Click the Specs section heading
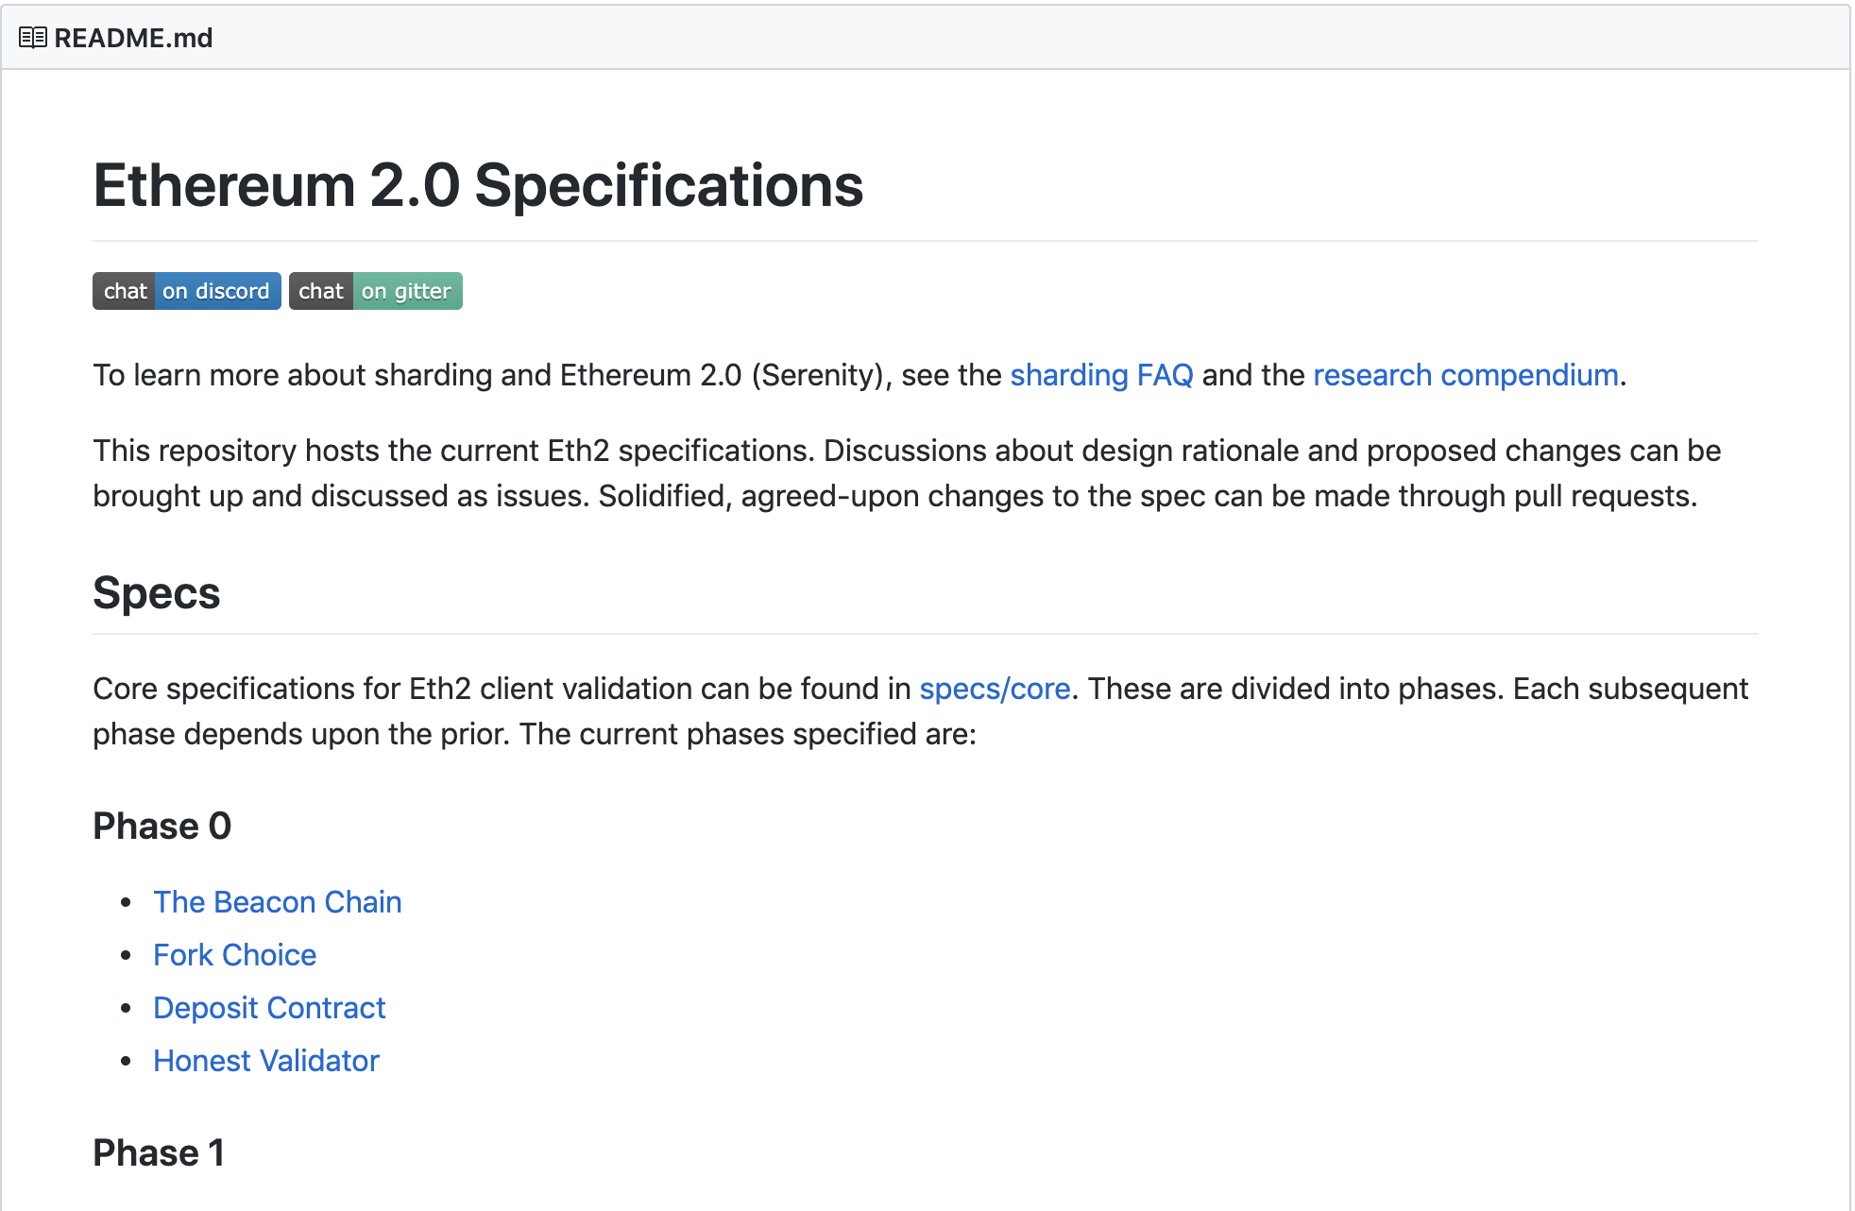The width and height of the screenshot is (1855, 1211). 156,593
